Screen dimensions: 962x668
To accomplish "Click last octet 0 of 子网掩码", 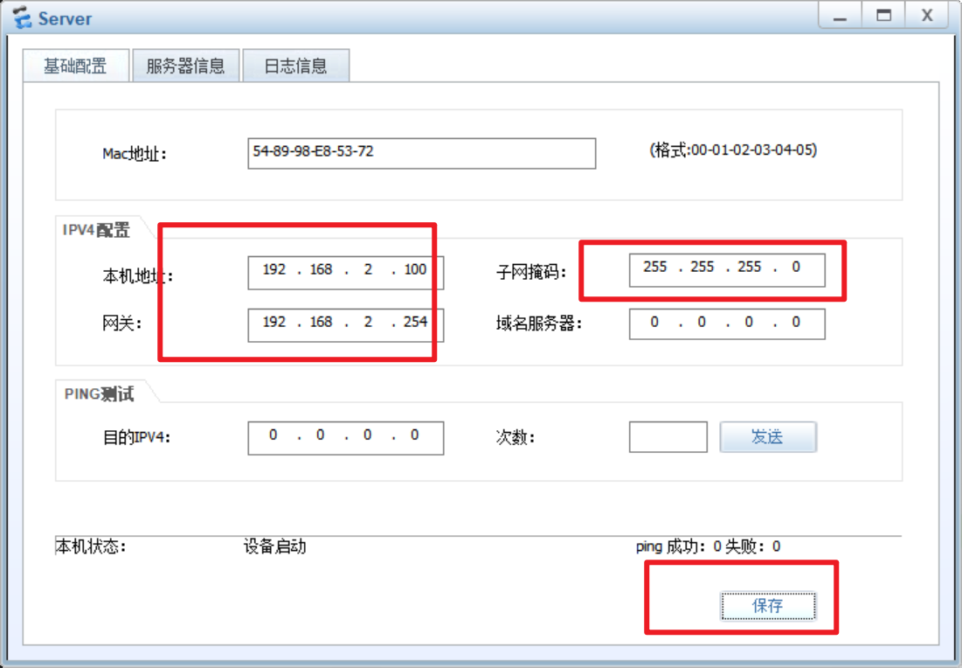I will (796, 268).
